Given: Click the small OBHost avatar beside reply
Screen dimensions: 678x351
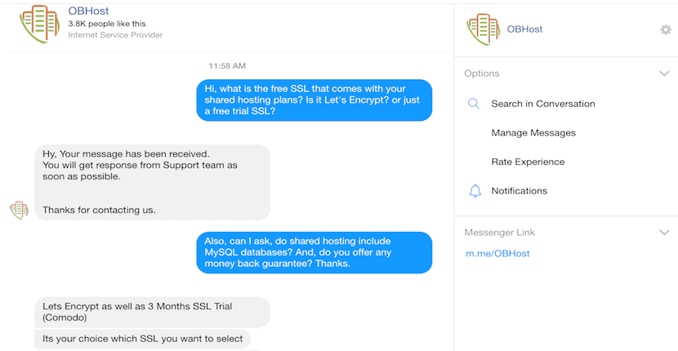Looking at the screenshot, I should pos(19,210).
